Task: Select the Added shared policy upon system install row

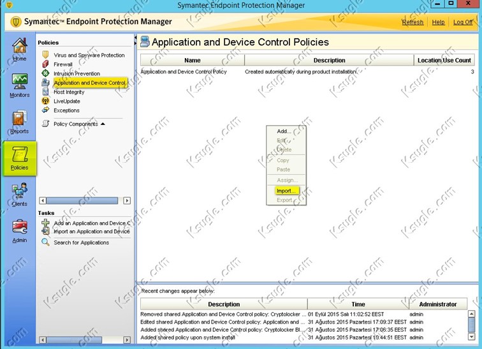Action: tap(303, 338)
